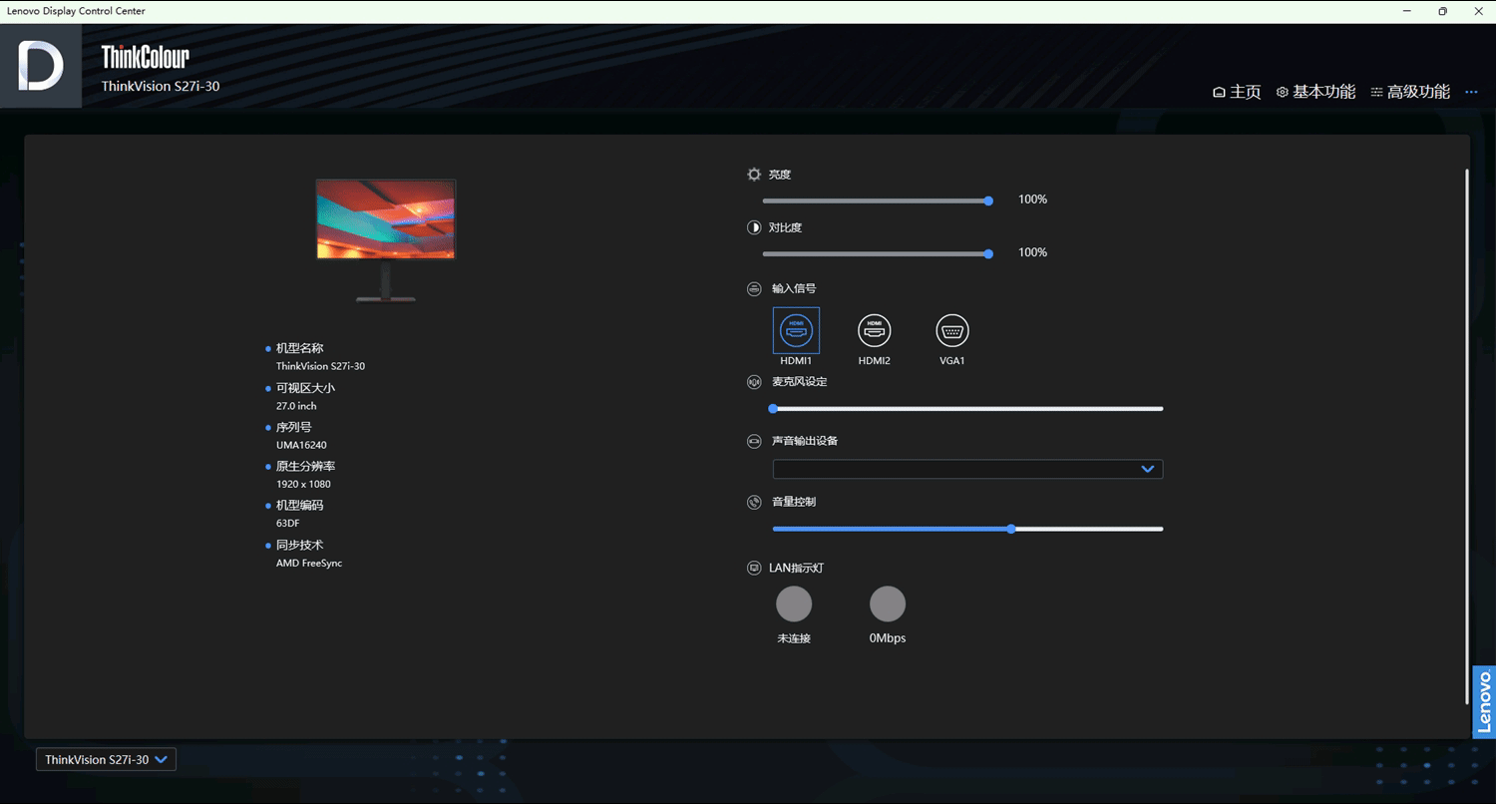Click the 序列号 label

pyautogui.click(x=294, y=427)
